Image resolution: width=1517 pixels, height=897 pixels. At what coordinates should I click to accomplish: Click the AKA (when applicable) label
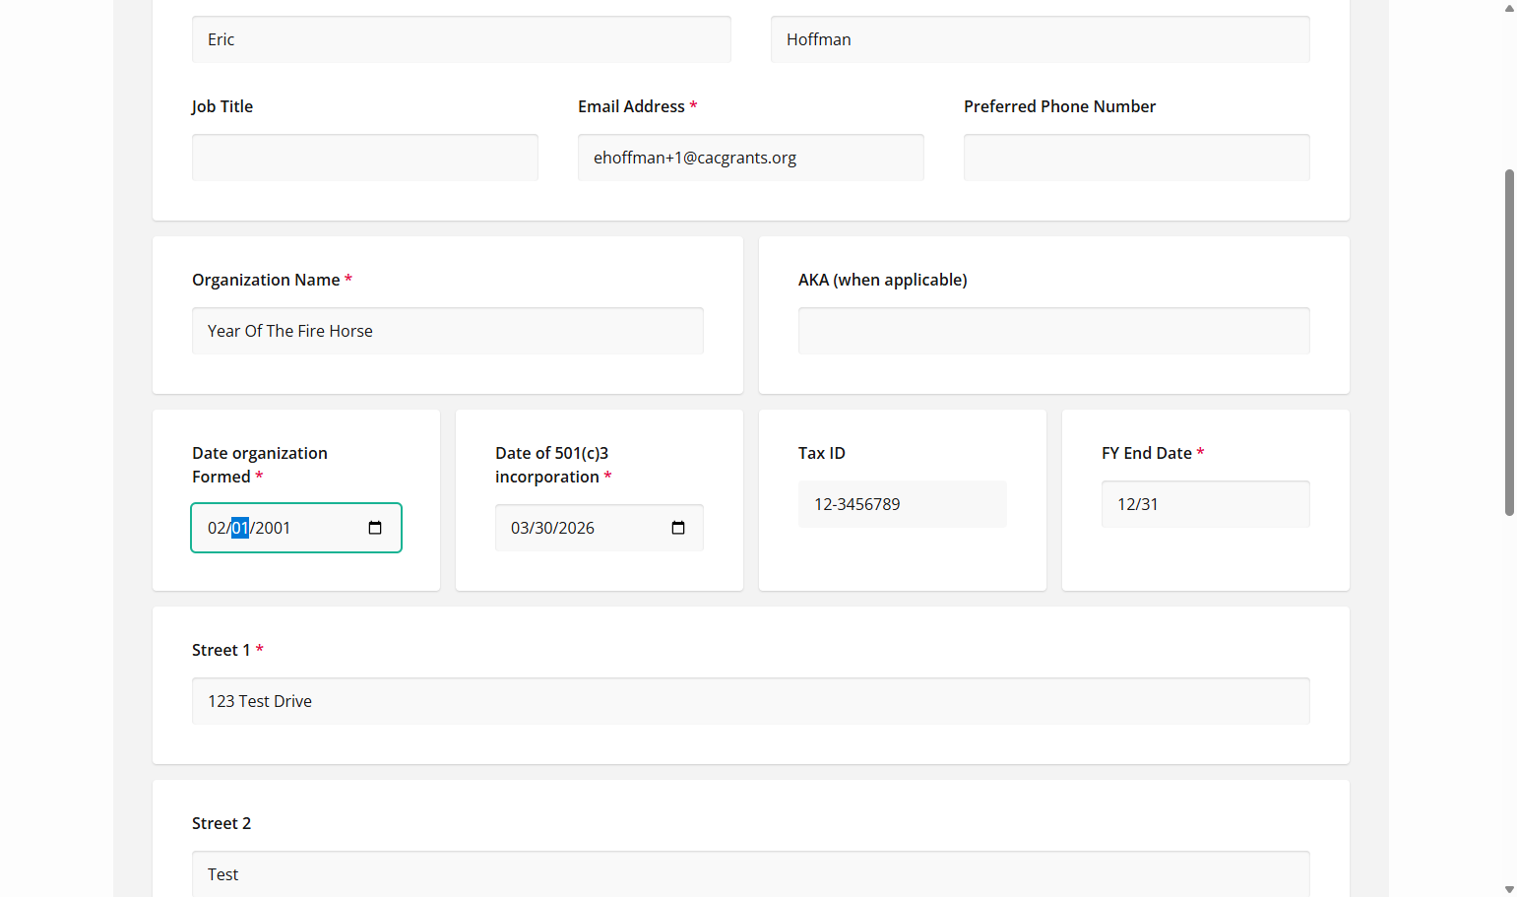(882, 280)
